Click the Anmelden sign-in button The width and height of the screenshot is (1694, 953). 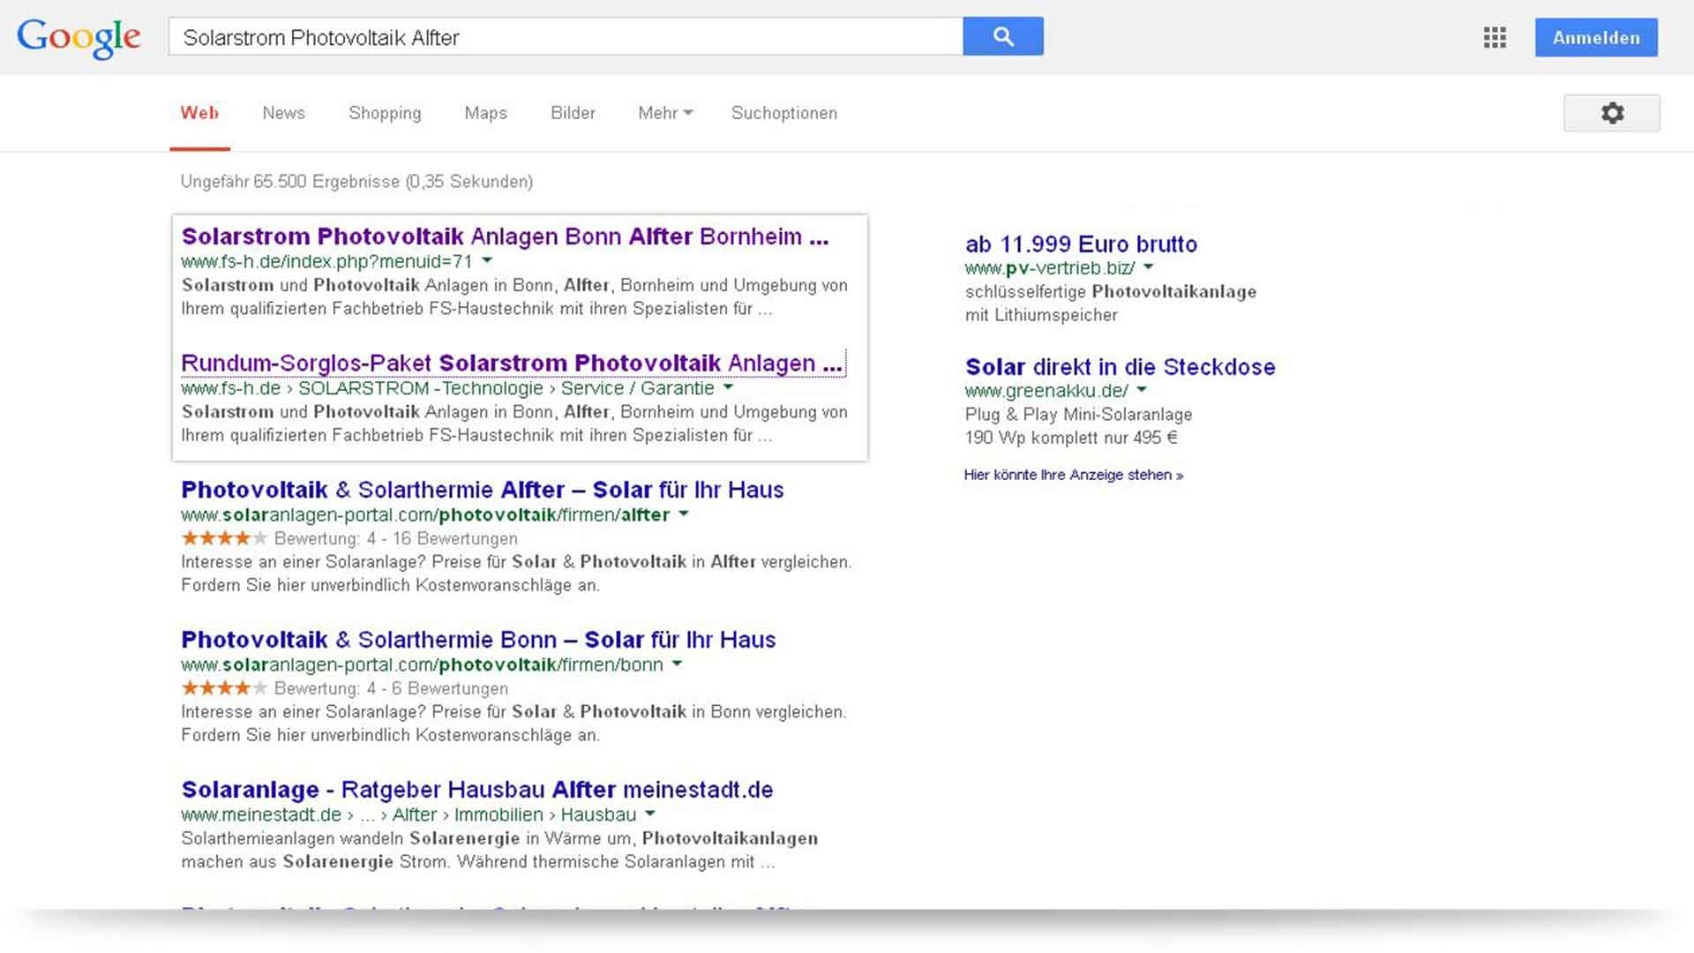click(x=1596, y=37)
